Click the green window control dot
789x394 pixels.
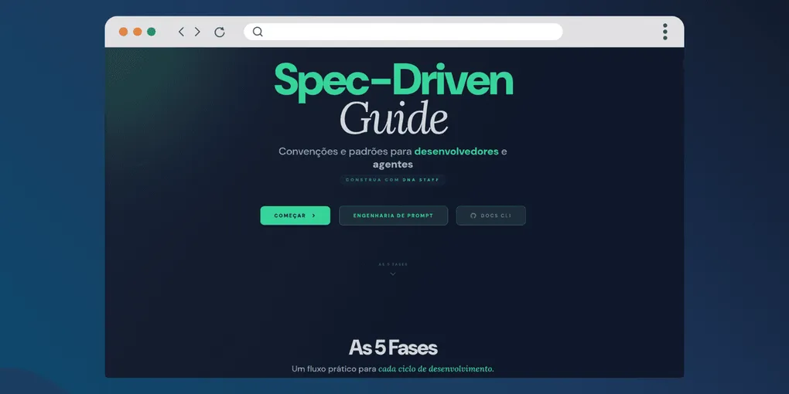151,32
